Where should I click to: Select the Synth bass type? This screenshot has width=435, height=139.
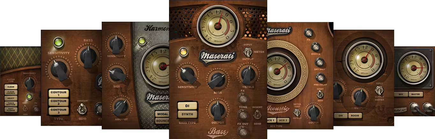188,114
